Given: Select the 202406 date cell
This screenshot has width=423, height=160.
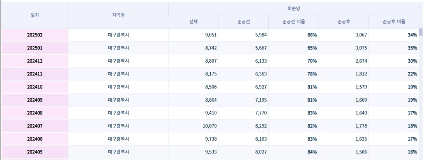Looking at the screenshot, I should [x=35, y=139].
